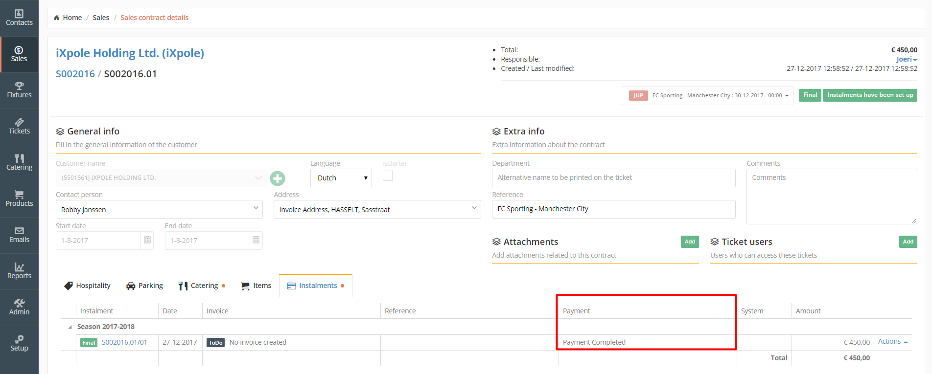Switch to the Catering tab
The image size is (932, 374).
pos(202,286)
